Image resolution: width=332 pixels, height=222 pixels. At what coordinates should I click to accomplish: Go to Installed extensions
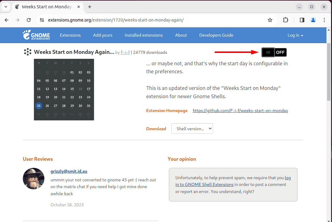(144, 35)
